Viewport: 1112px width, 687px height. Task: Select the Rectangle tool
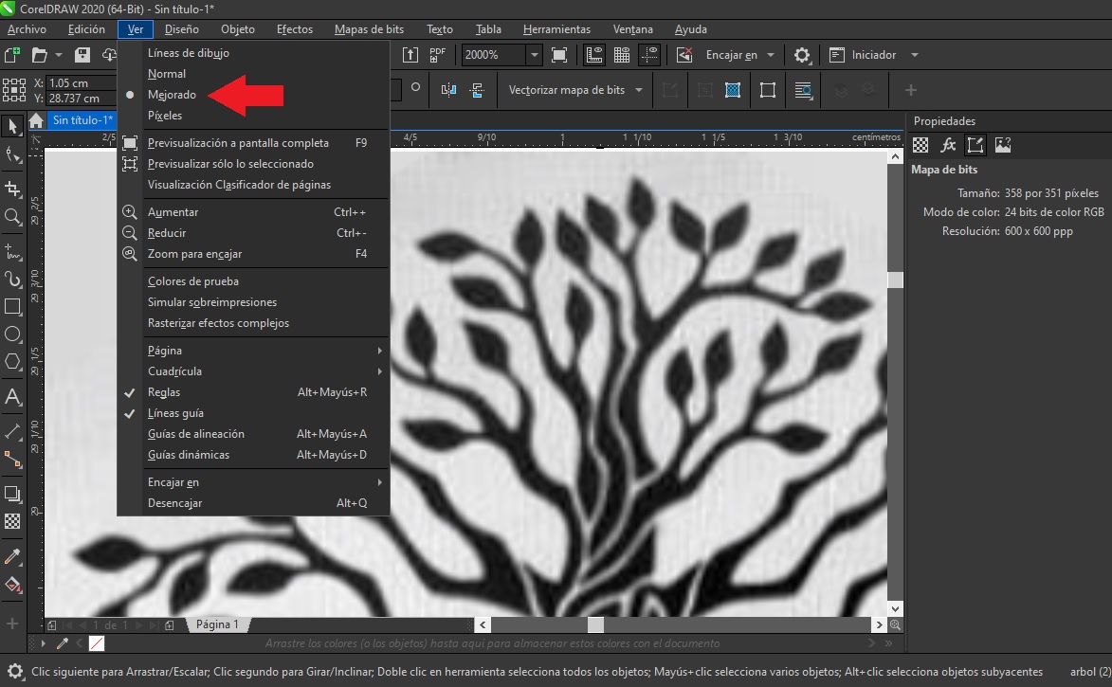(x=12, y=306)
